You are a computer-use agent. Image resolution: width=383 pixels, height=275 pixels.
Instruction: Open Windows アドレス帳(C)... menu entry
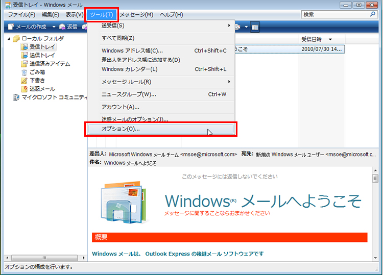[x=161, y=51]
